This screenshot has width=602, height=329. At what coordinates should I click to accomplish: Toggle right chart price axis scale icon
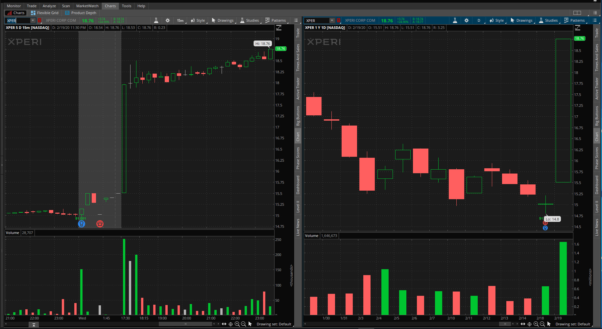[578, 28]
